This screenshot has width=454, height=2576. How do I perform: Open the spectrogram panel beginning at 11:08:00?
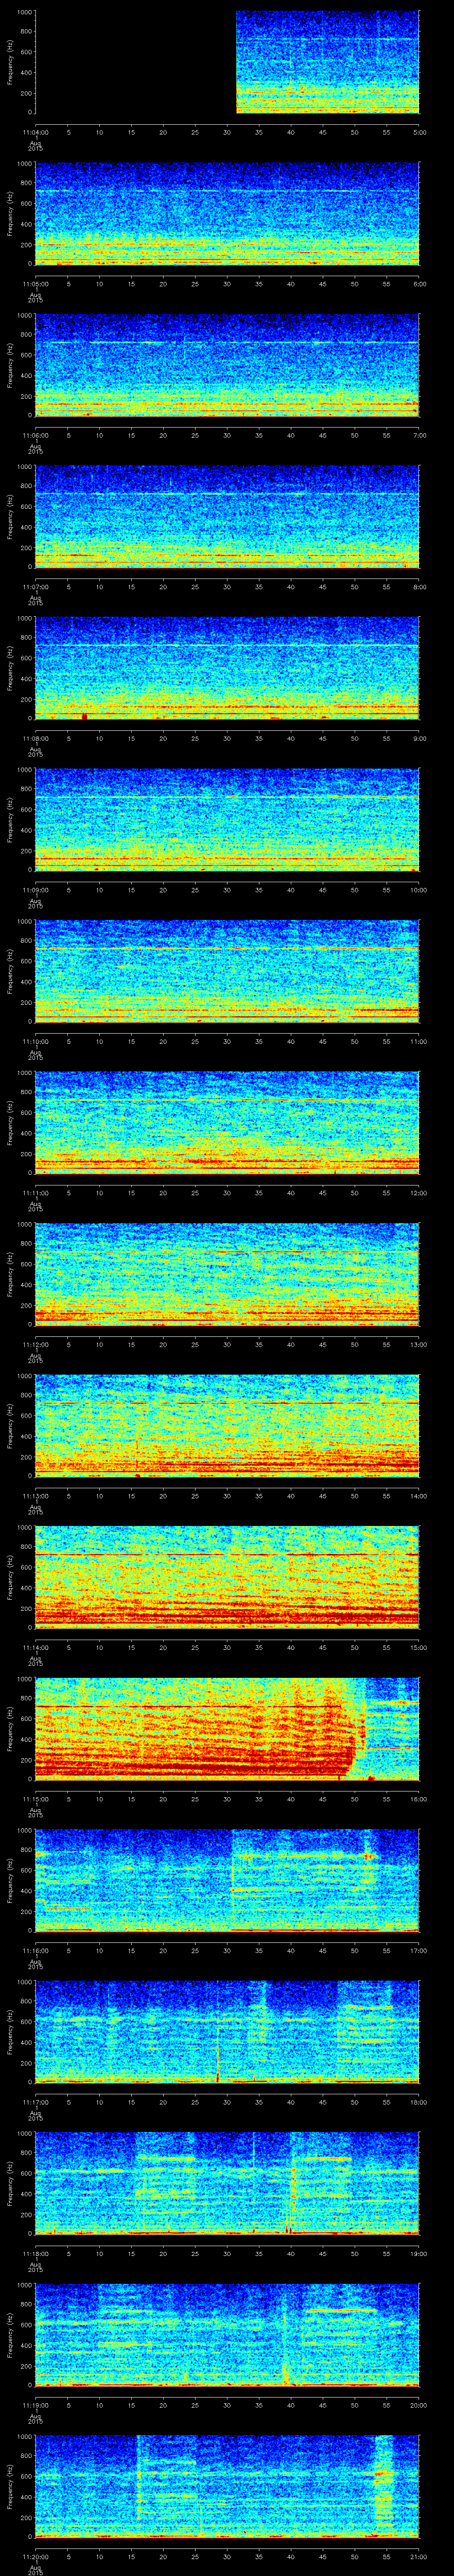tap(227, 668)
